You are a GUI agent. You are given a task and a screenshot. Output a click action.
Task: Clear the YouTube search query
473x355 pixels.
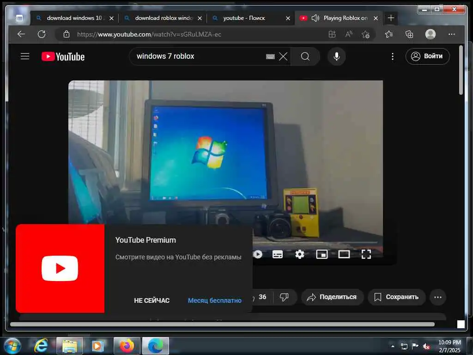[283, 56]
